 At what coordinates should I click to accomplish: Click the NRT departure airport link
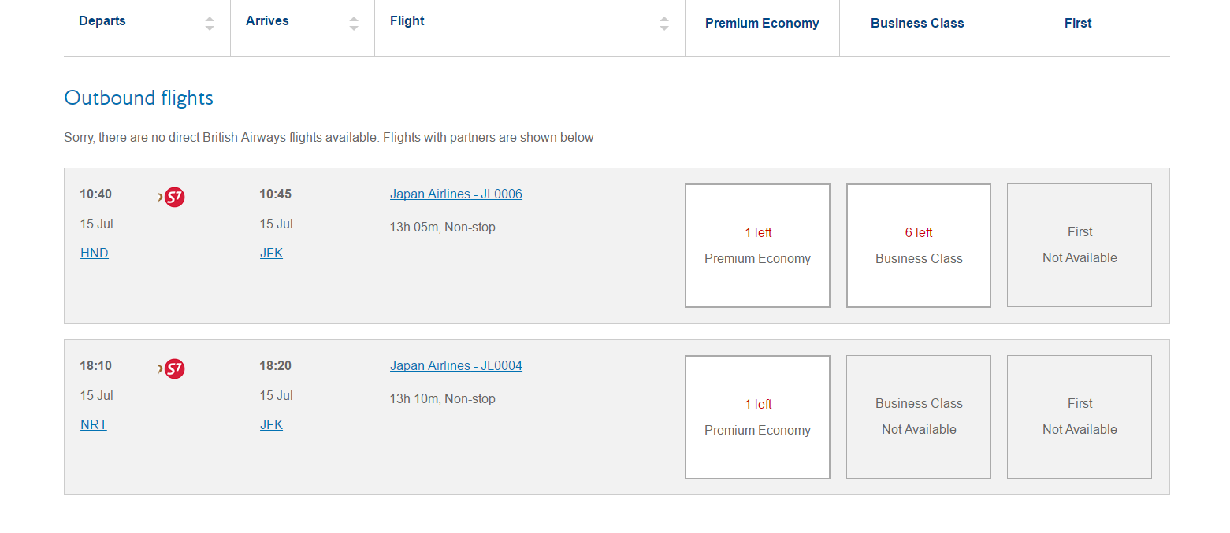94,424
